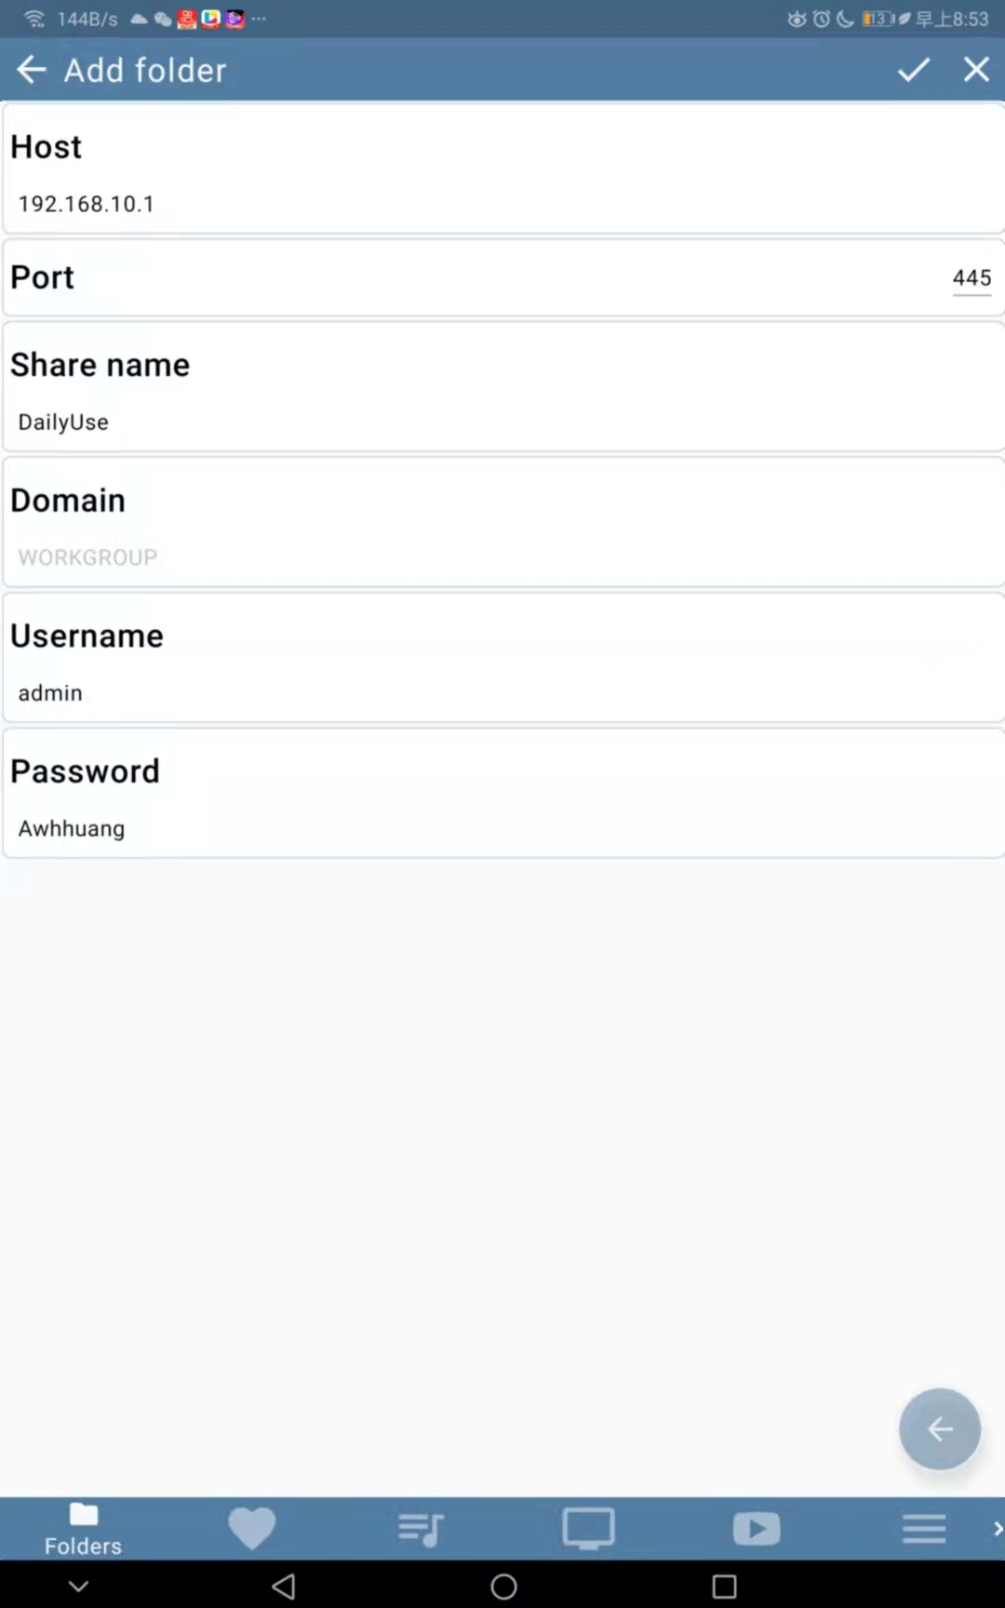Edit the Share name DailyUse
This screenshot has width=1005, height=1608.
point(502,422)
